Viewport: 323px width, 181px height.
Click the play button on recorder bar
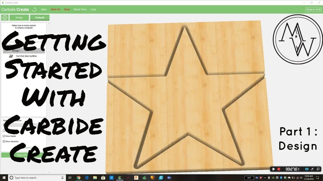(x=274, y=169)
